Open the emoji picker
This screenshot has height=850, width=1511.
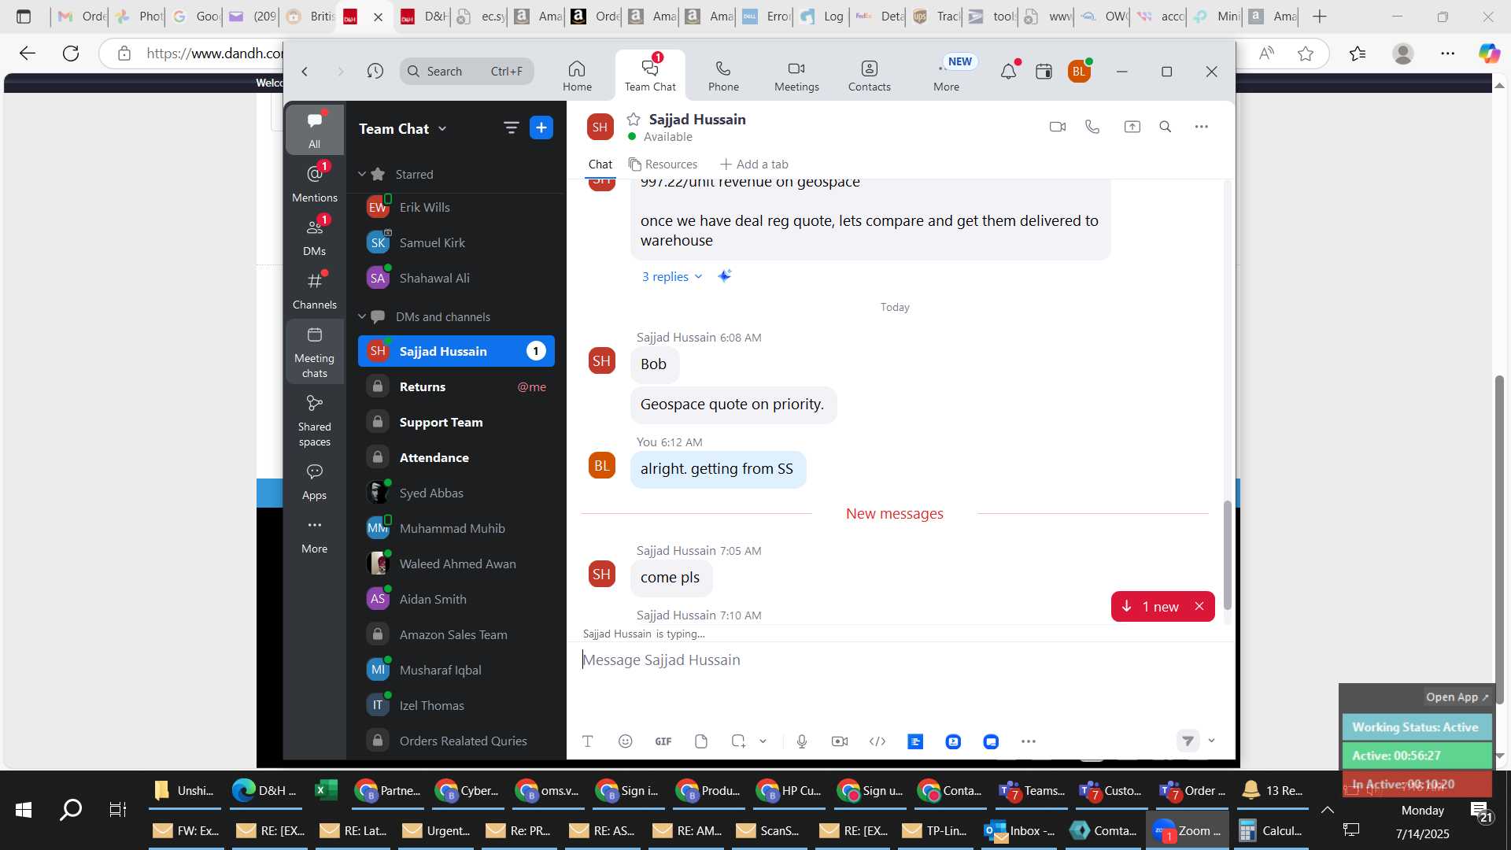coord(626,741)
